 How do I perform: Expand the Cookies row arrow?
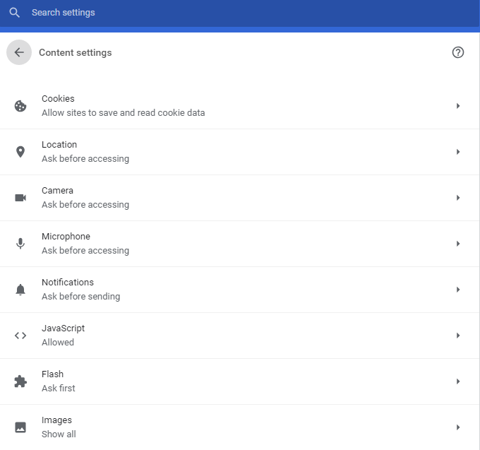click(458, 106)
